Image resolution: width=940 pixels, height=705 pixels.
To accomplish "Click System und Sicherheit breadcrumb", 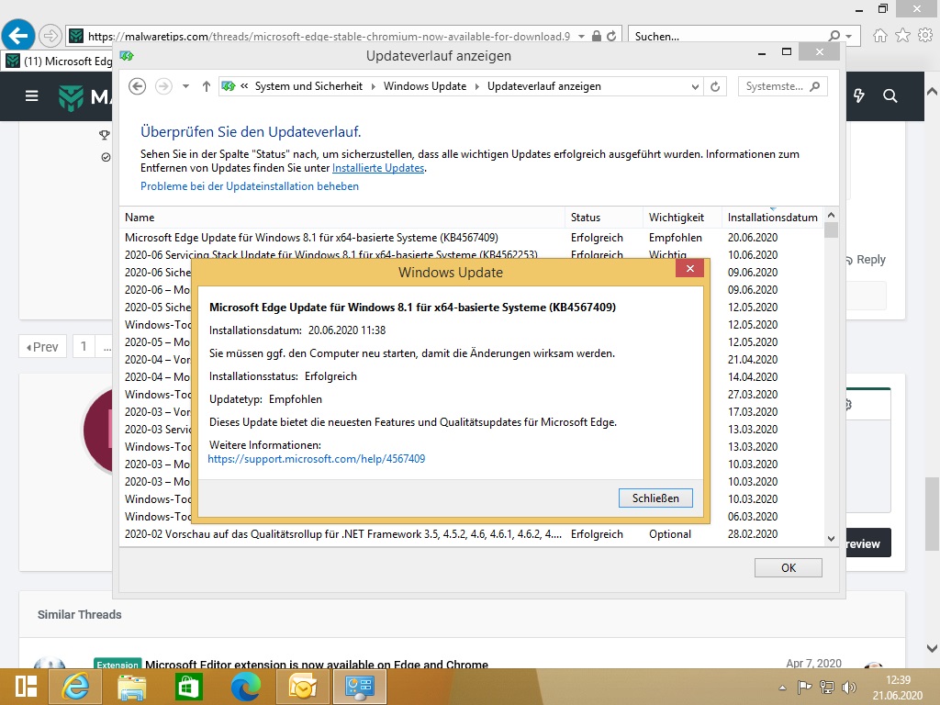I will tap(308, 86).
